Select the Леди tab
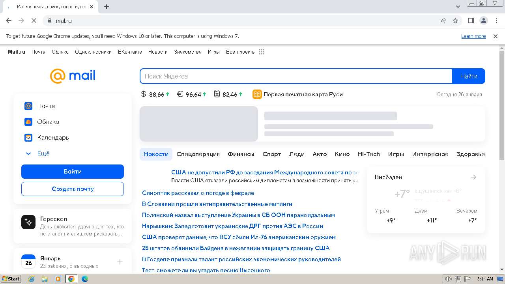The height and width of the screenshot is (284, 505). [297, 154]
